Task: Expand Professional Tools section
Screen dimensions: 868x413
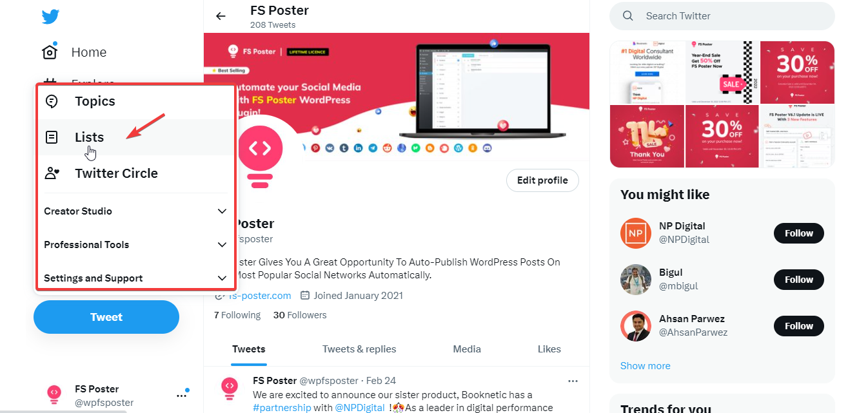Action: point(222,245)
